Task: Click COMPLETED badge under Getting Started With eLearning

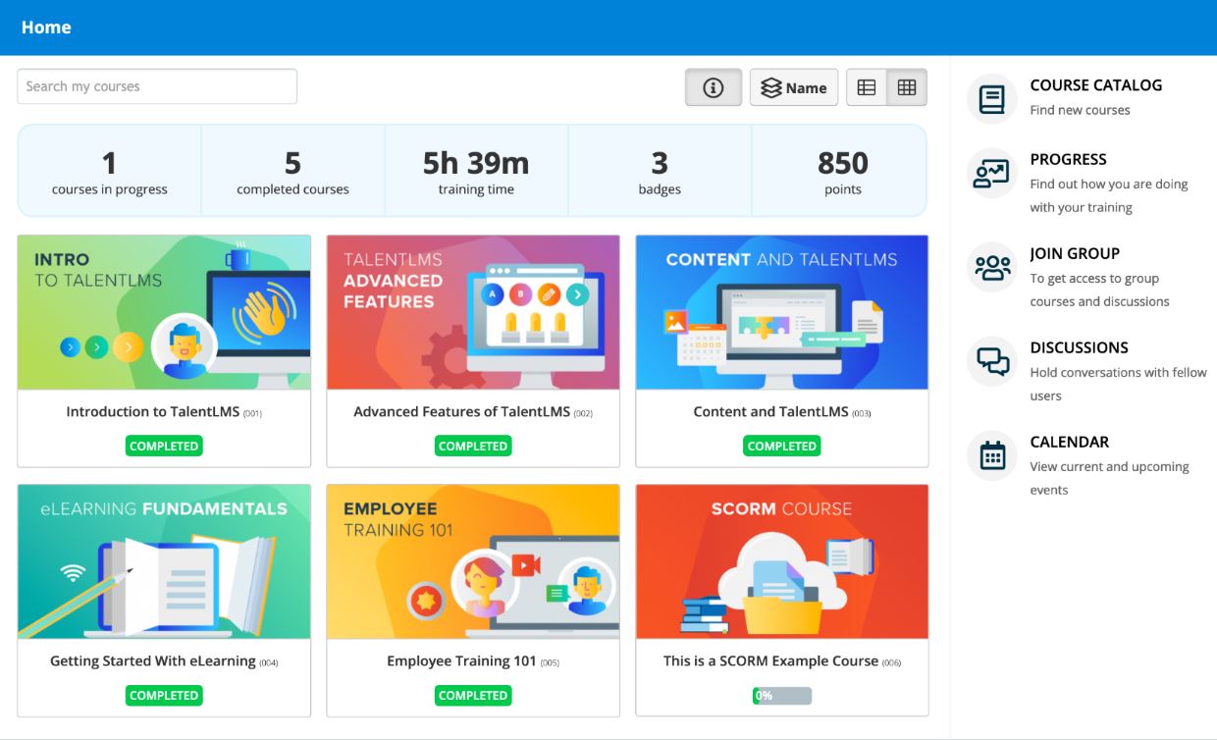Action: pyautogui.click(x=164, y=696)
